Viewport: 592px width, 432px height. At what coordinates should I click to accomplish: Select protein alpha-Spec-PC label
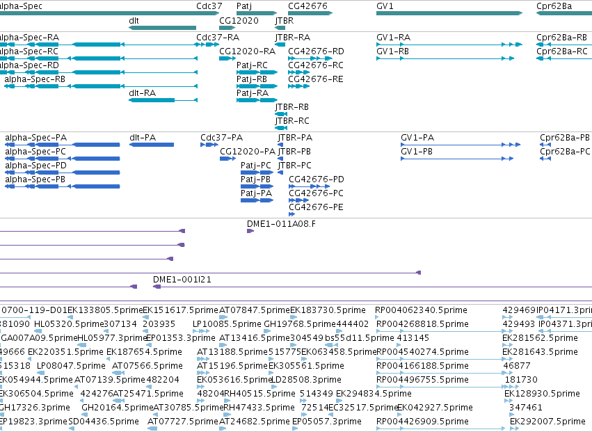35,152
